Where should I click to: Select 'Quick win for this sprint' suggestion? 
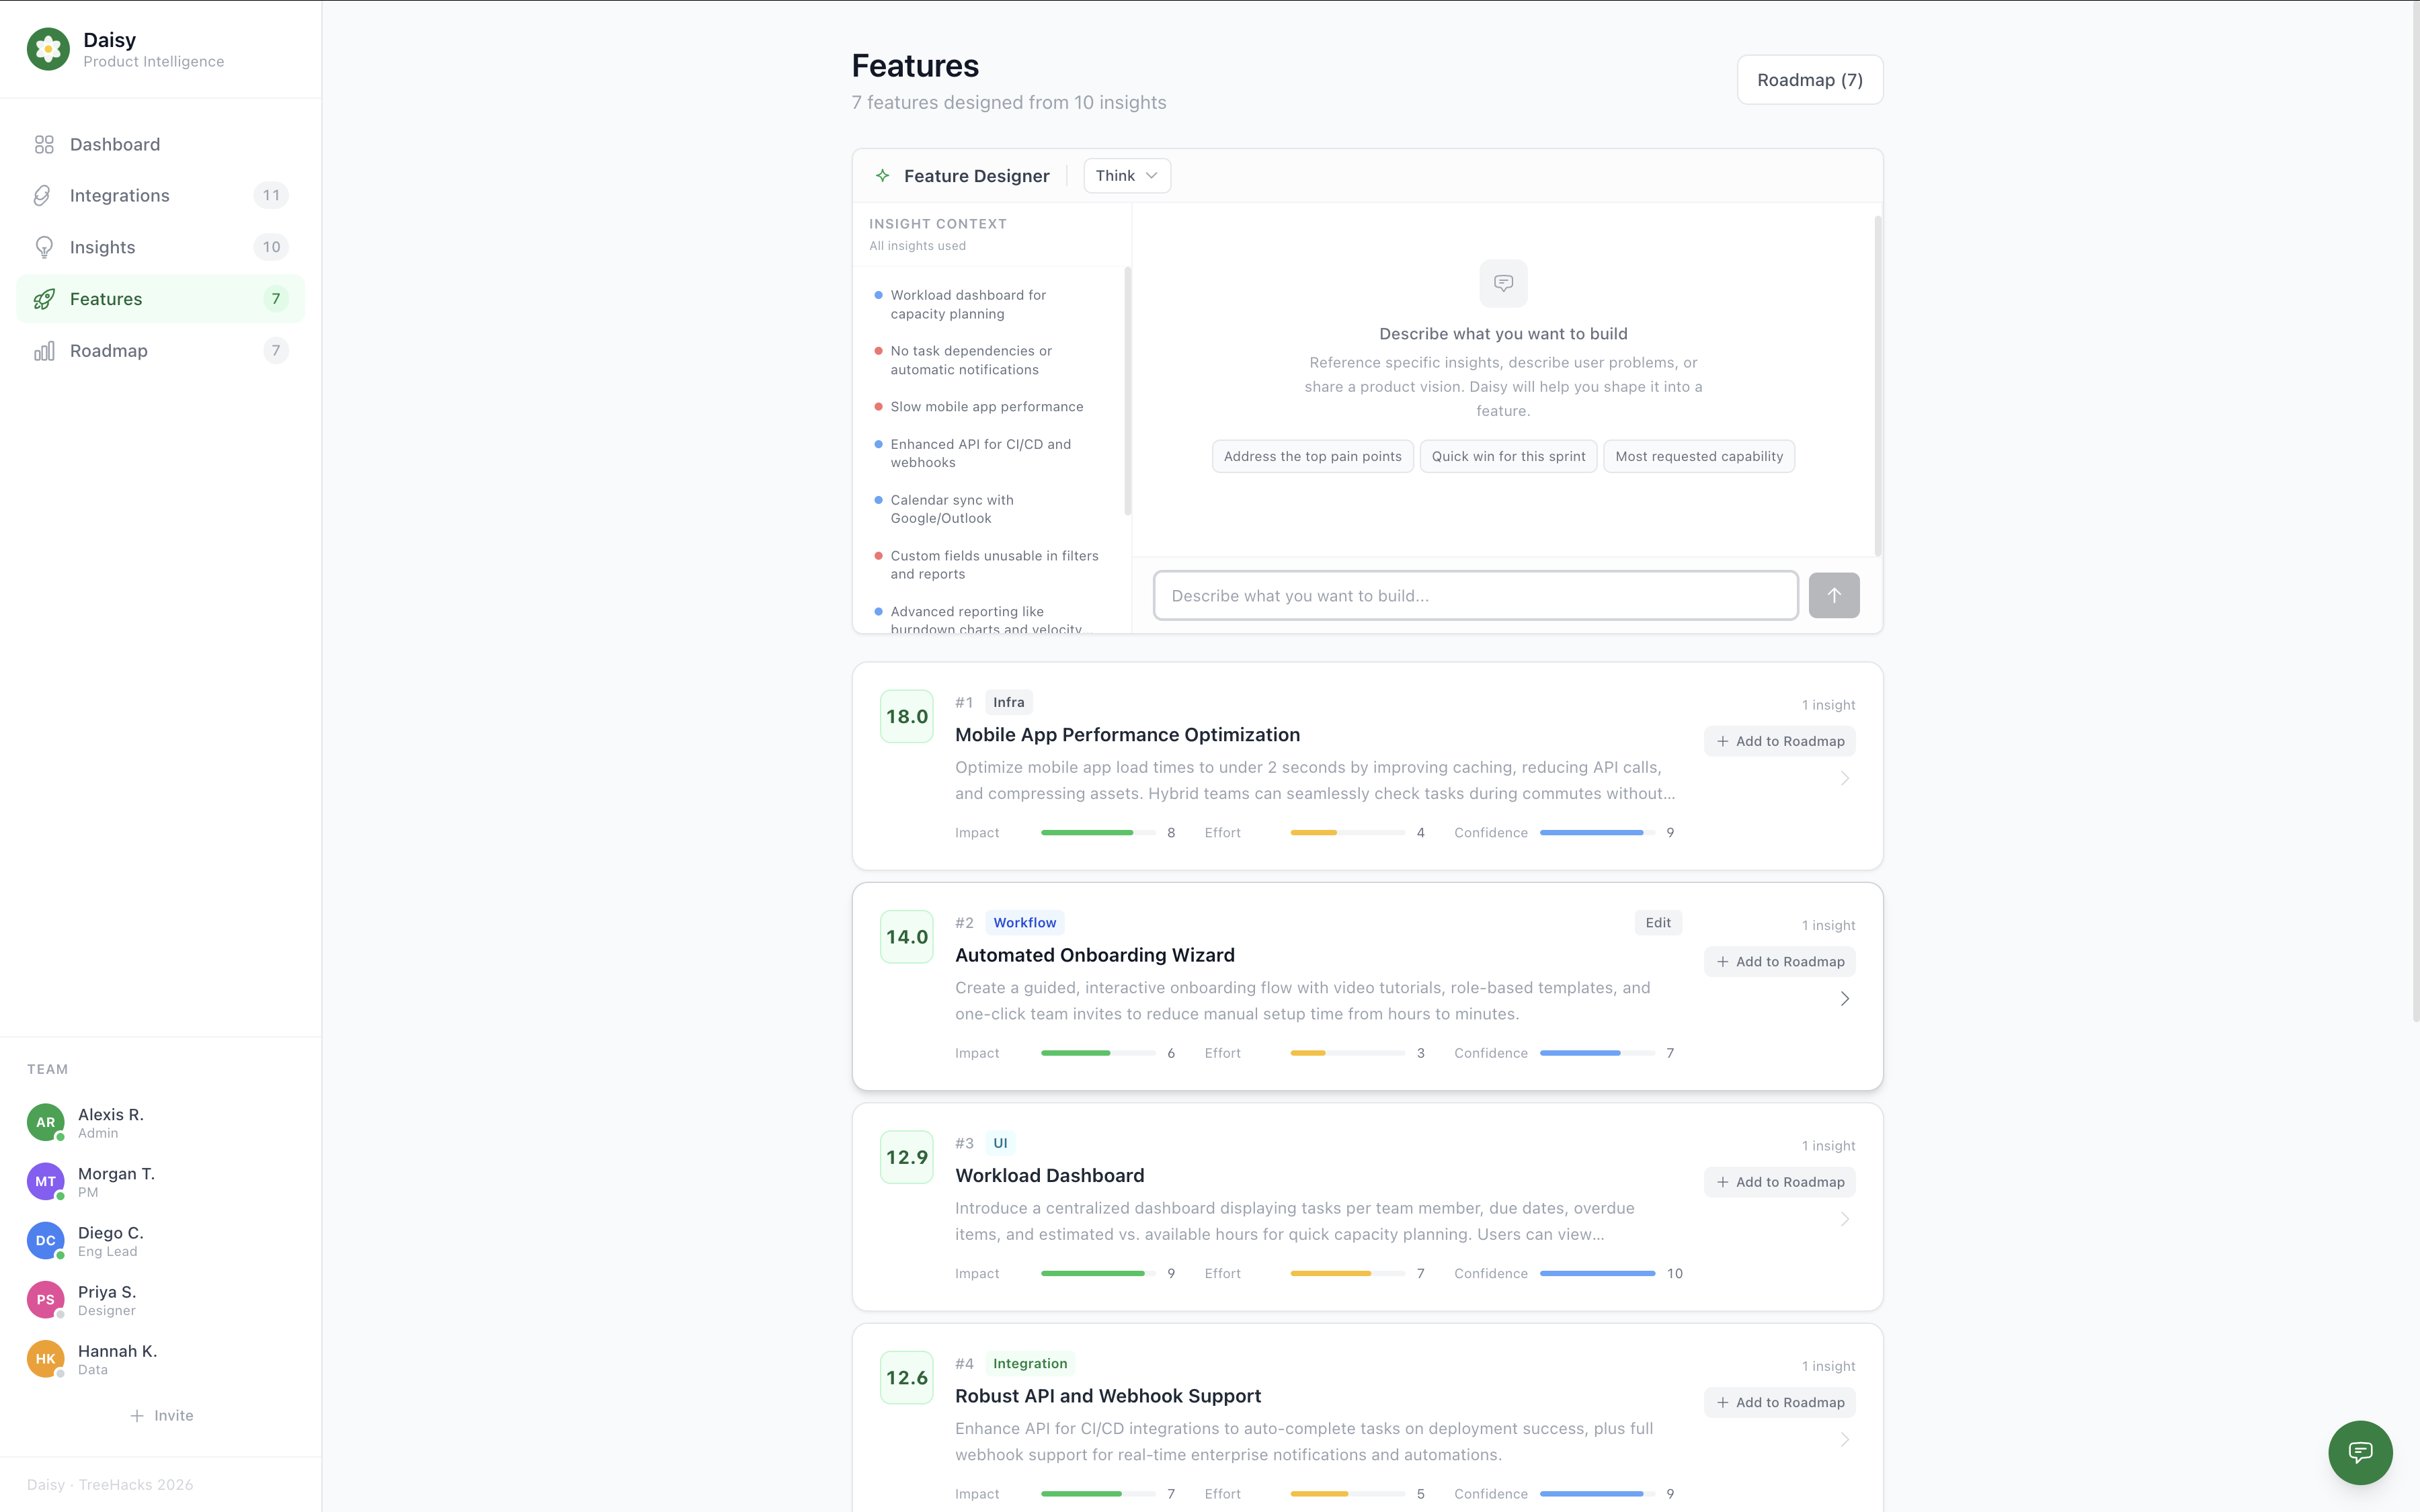click(x=1507, y=456)
